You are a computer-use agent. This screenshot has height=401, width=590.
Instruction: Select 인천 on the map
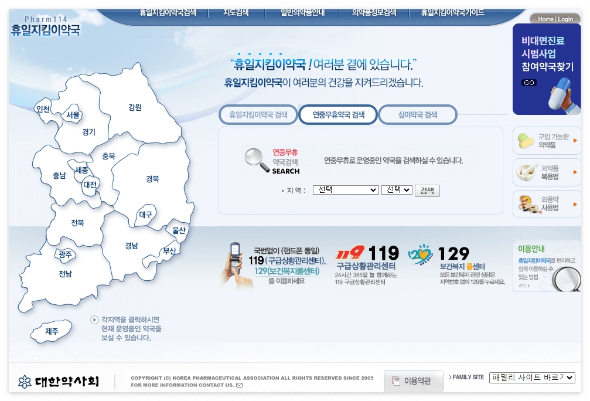(x=43, y=109)
